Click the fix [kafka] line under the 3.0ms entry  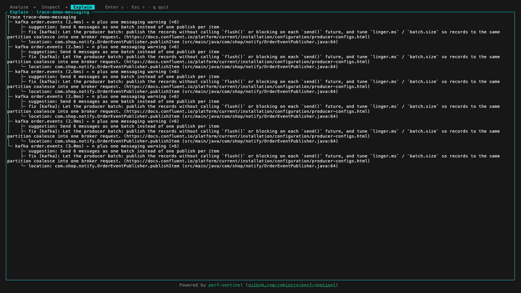coord(254,159)
